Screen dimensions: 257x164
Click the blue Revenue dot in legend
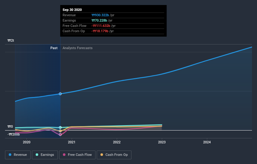10,155
